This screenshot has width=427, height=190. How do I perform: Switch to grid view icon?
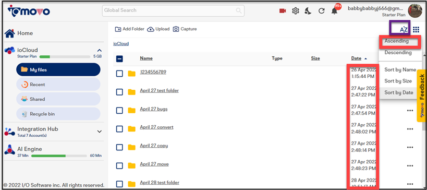pos(416,29)
